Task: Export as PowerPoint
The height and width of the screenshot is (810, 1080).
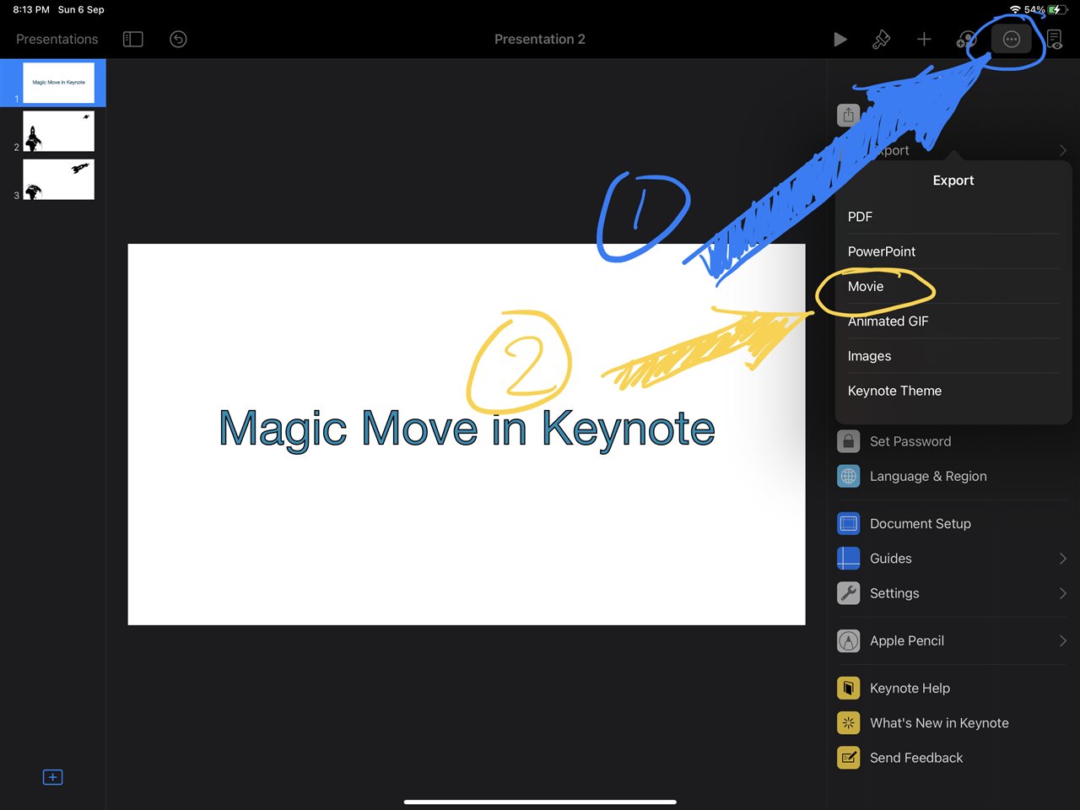Action: point(953,251)
